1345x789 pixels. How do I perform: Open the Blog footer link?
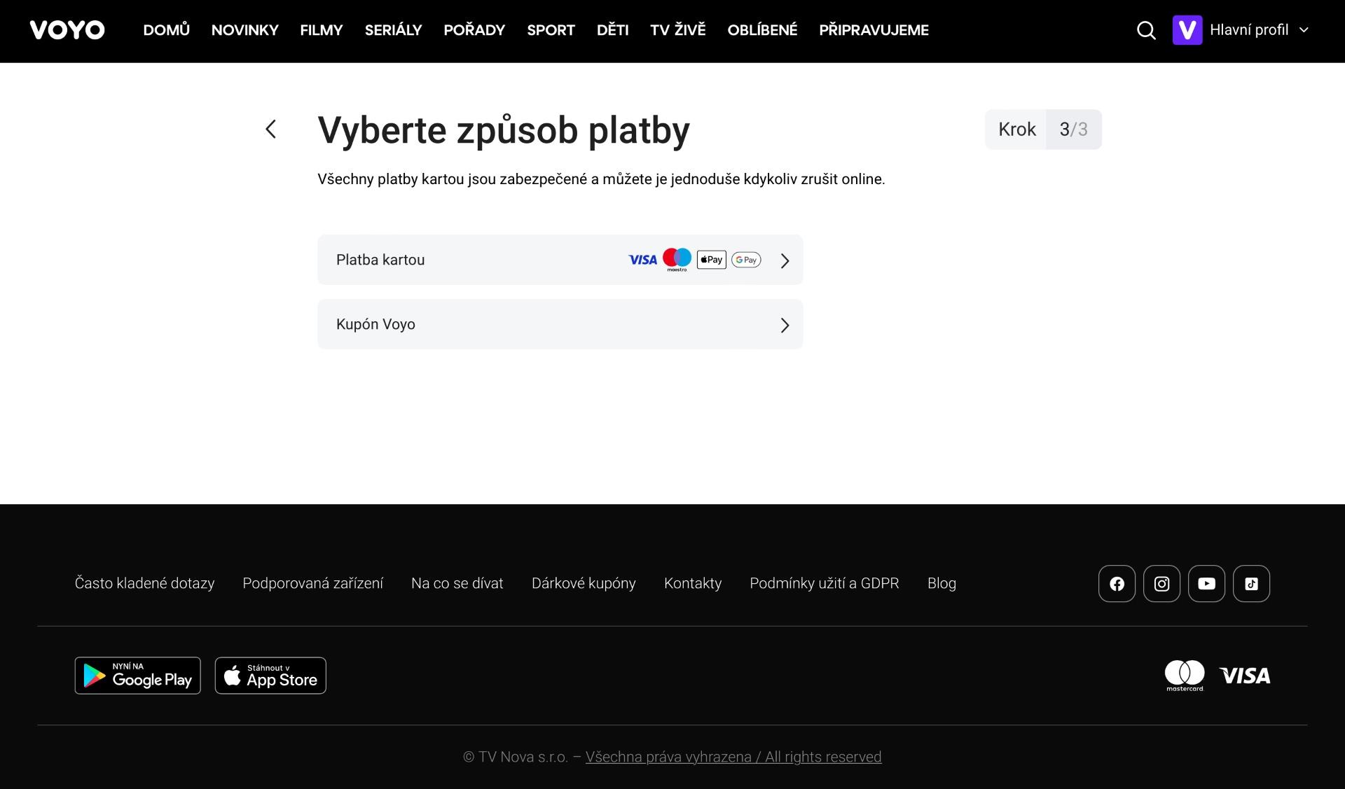pos(941,583)
